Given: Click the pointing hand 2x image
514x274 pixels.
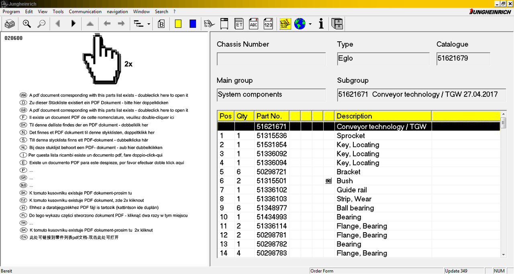Looking at the screenshot, I should 107,59.
